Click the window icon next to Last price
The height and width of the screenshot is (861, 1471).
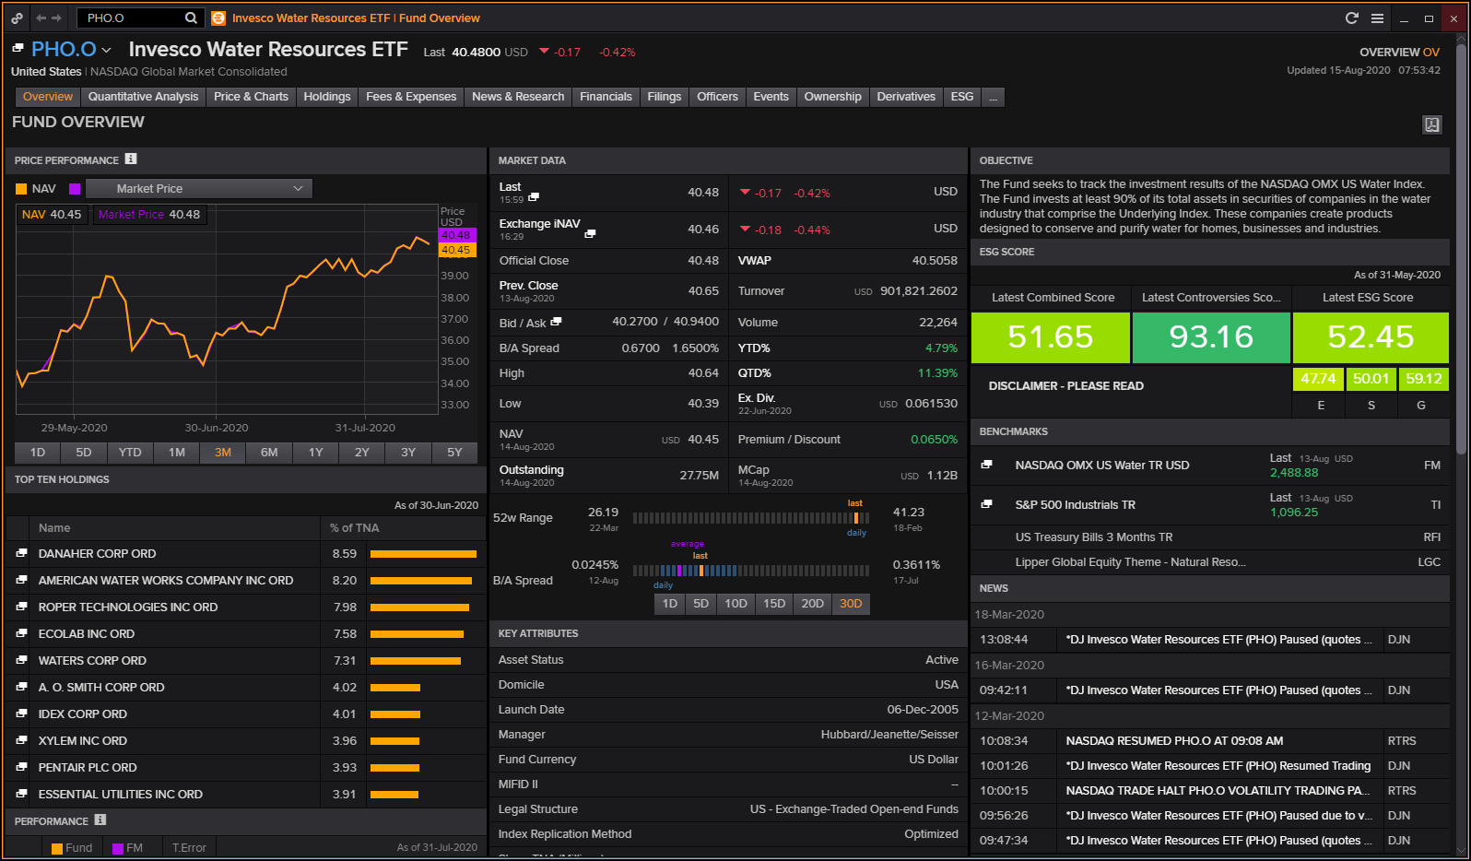534,197
